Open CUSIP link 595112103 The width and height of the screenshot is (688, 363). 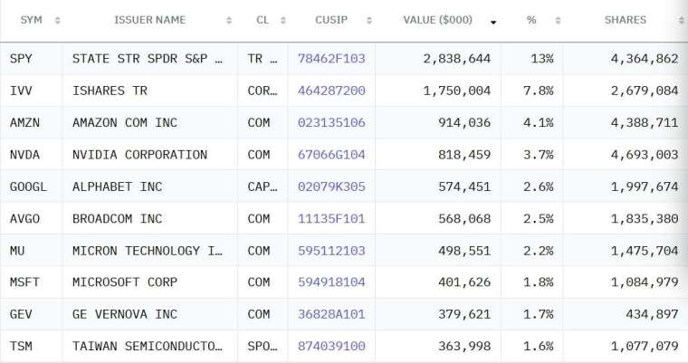(x=331, y=251)
